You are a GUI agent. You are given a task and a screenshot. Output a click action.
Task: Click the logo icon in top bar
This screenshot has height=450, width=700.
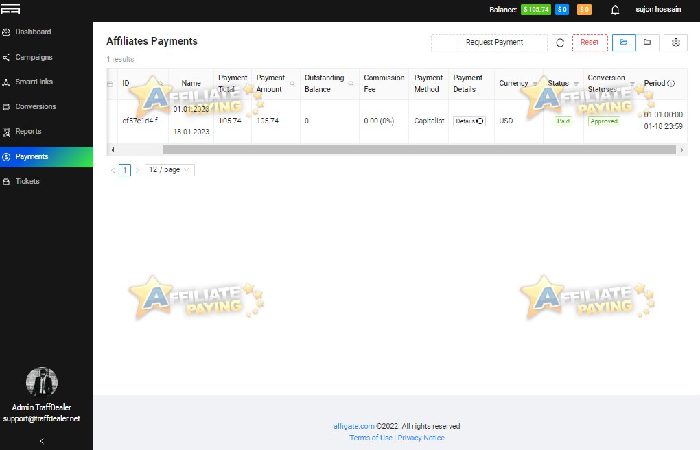pos(10,9)
